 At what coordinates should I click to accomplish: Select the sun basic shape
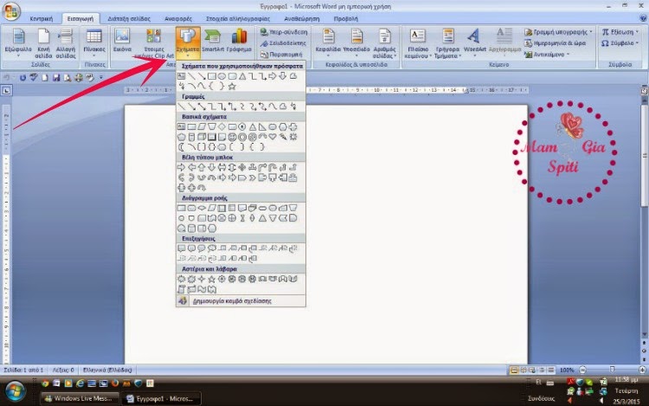(293, 137)
